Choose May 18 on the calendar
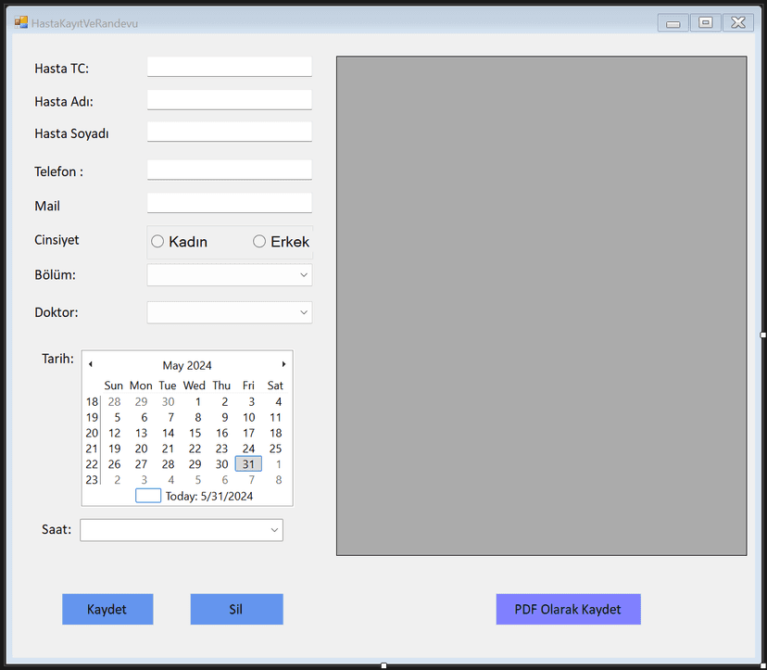 pyautogui.click(x=276, y=433)
